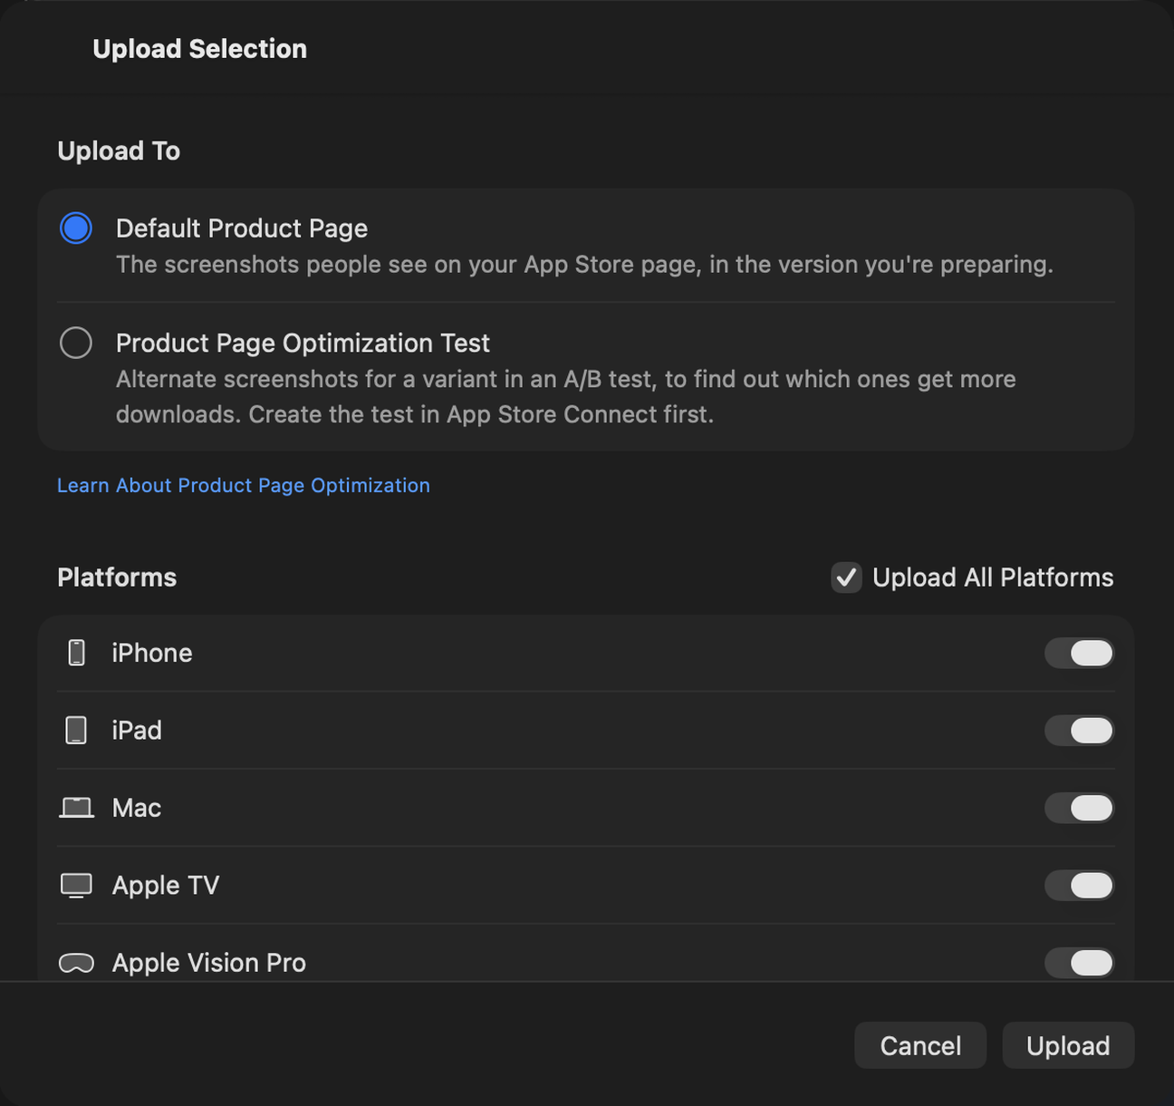Viewport: 1174px width, 1106px height.
Task: Click the Mac laptop icon
Action: tap(76, 808)
